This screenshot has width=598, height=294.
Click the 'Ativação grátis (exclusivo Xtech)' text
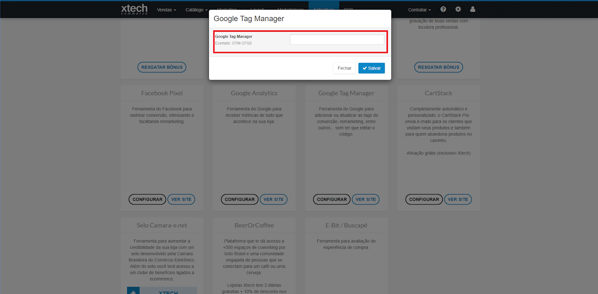(438, 153)
